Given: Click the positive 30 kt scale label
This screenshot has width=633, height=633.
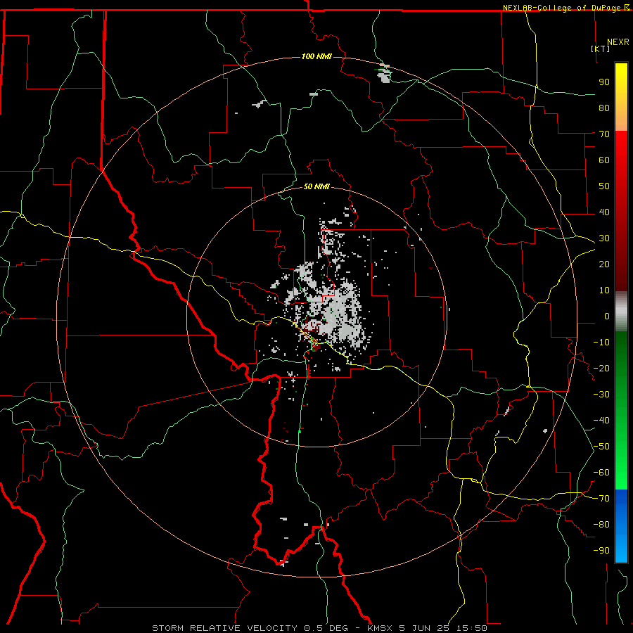Looking at the screenshot, I should pos(604,238).
